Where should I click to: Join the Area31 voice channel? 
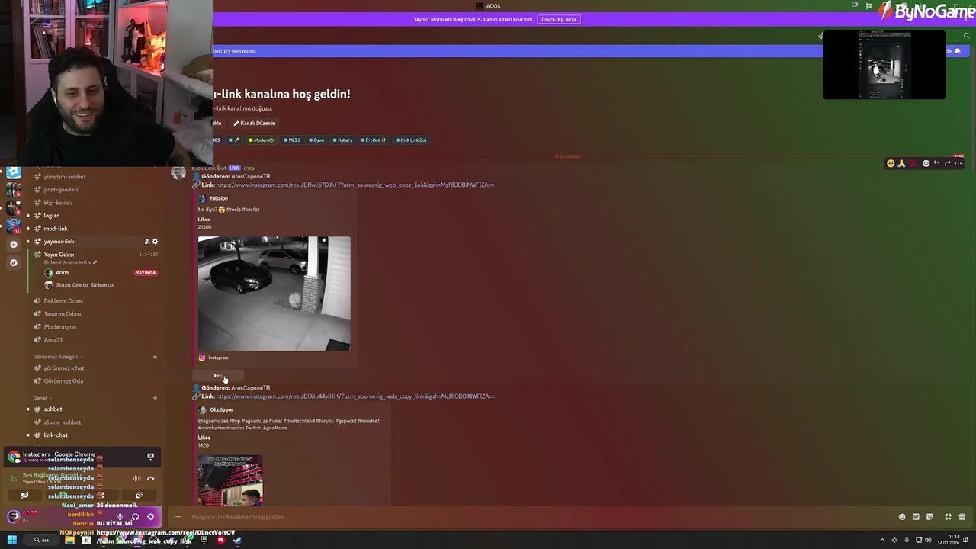tap(53, 339)
